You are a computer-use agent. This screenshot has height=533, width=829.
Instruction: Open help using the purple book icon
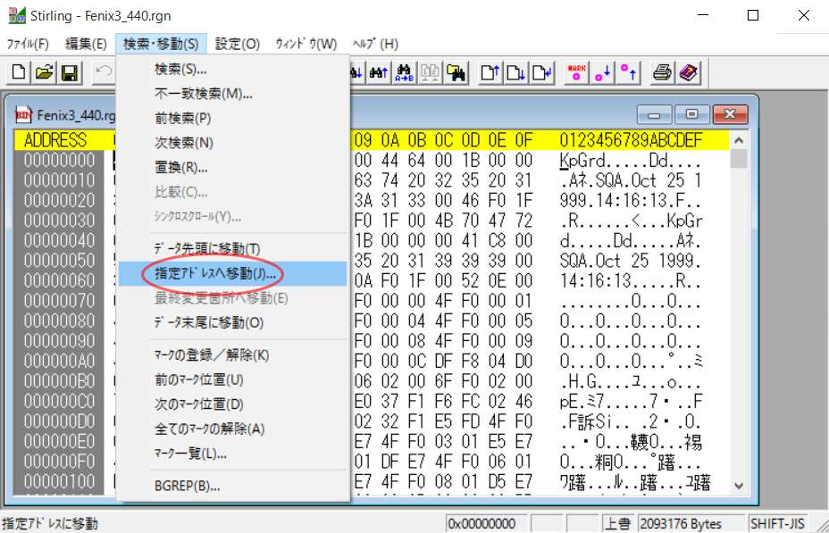688,72
